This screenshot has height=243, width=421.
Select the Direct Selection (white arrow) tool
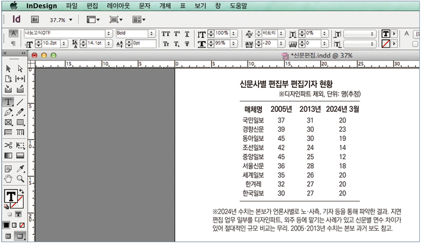(20, 69)
